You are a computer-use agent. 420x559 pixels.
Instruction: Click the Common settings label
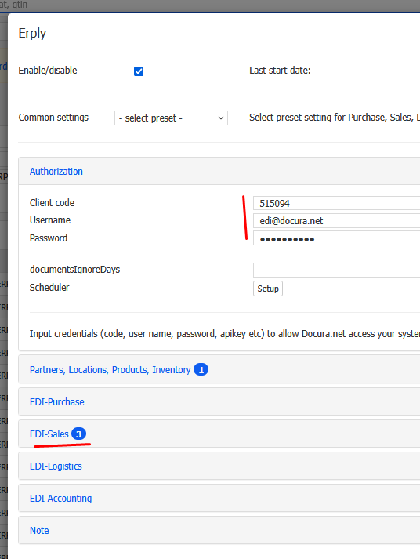point(53,118)
